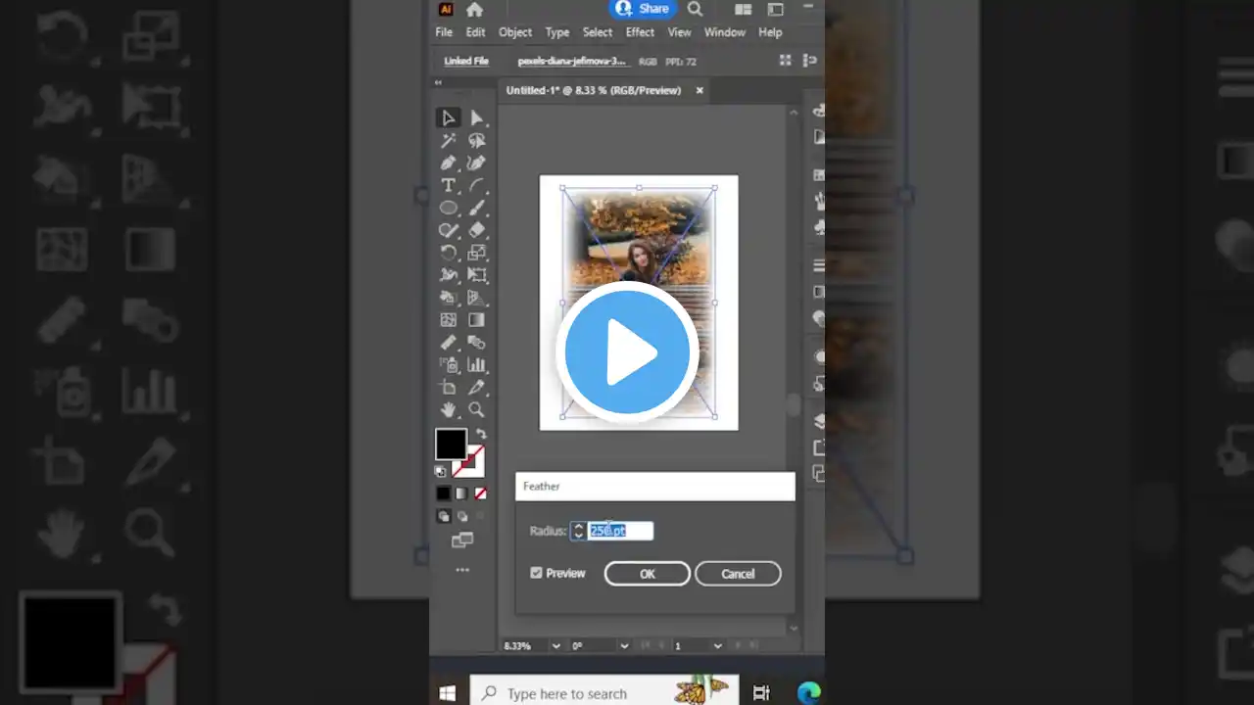Select the Ellipse shape tool

[x=448, y=208]
